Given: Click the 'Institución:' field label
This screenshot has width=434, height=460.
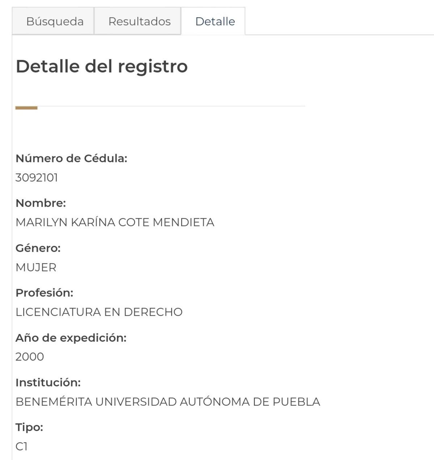Looking at the screenshot, I should (48, 383).
